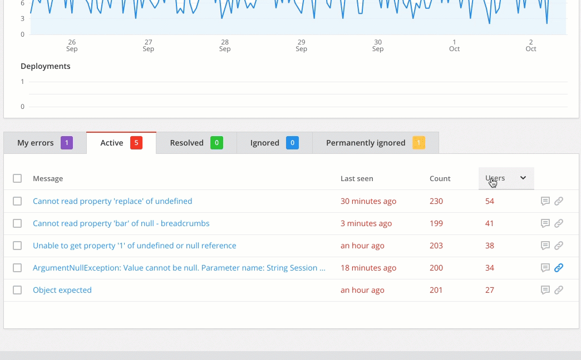
Task: Copy link for the 'Object expected' error
Action: tap(559, 290)
